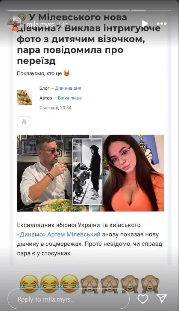Image resolution: width=179 pixels, height=311 pixels.
Task: Tap the braid blog avatar thumbnail
Action: pyautogui.click(x=24, y=98)
